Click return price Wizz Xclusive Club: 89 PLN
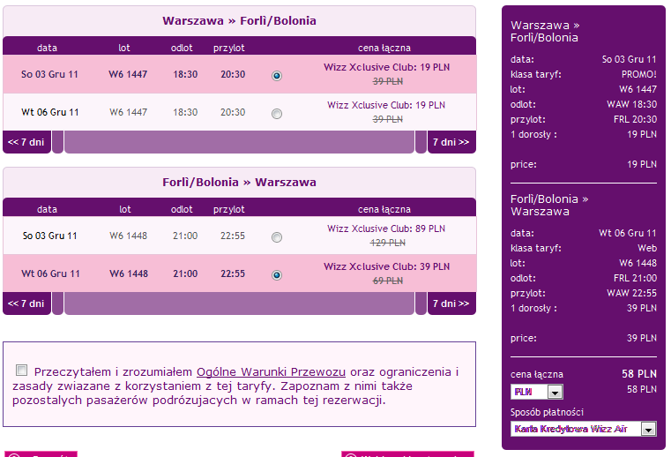Image resolution: width=671 pixels, height=457 pixels. [x=386, y=228]
